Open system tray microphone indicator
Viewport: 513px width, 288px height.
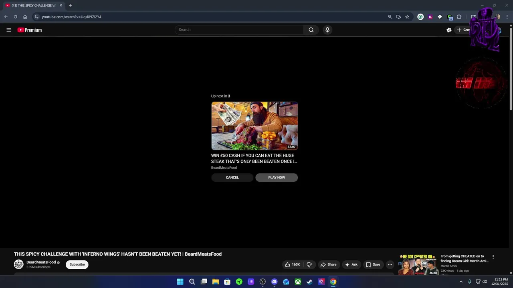[x=470, y=282]
